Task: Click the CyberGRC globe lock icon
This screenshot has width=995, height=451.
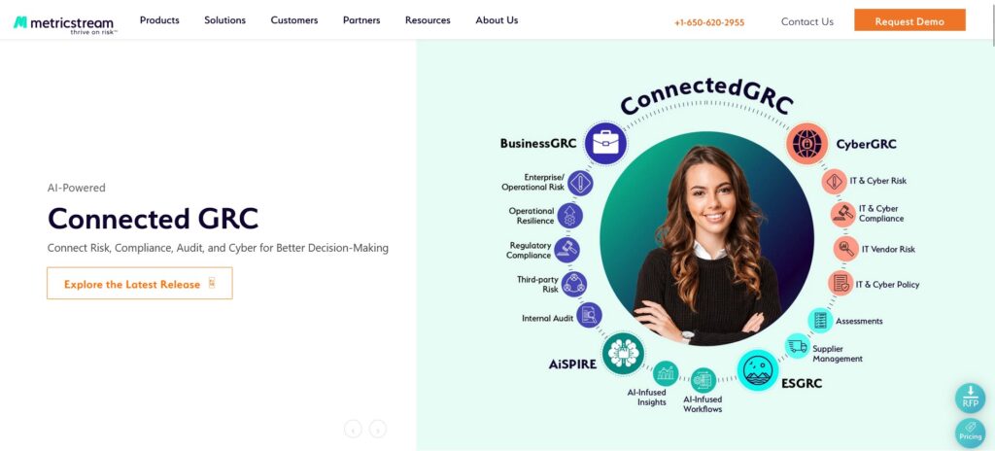Action: click(x=806, y=144)
